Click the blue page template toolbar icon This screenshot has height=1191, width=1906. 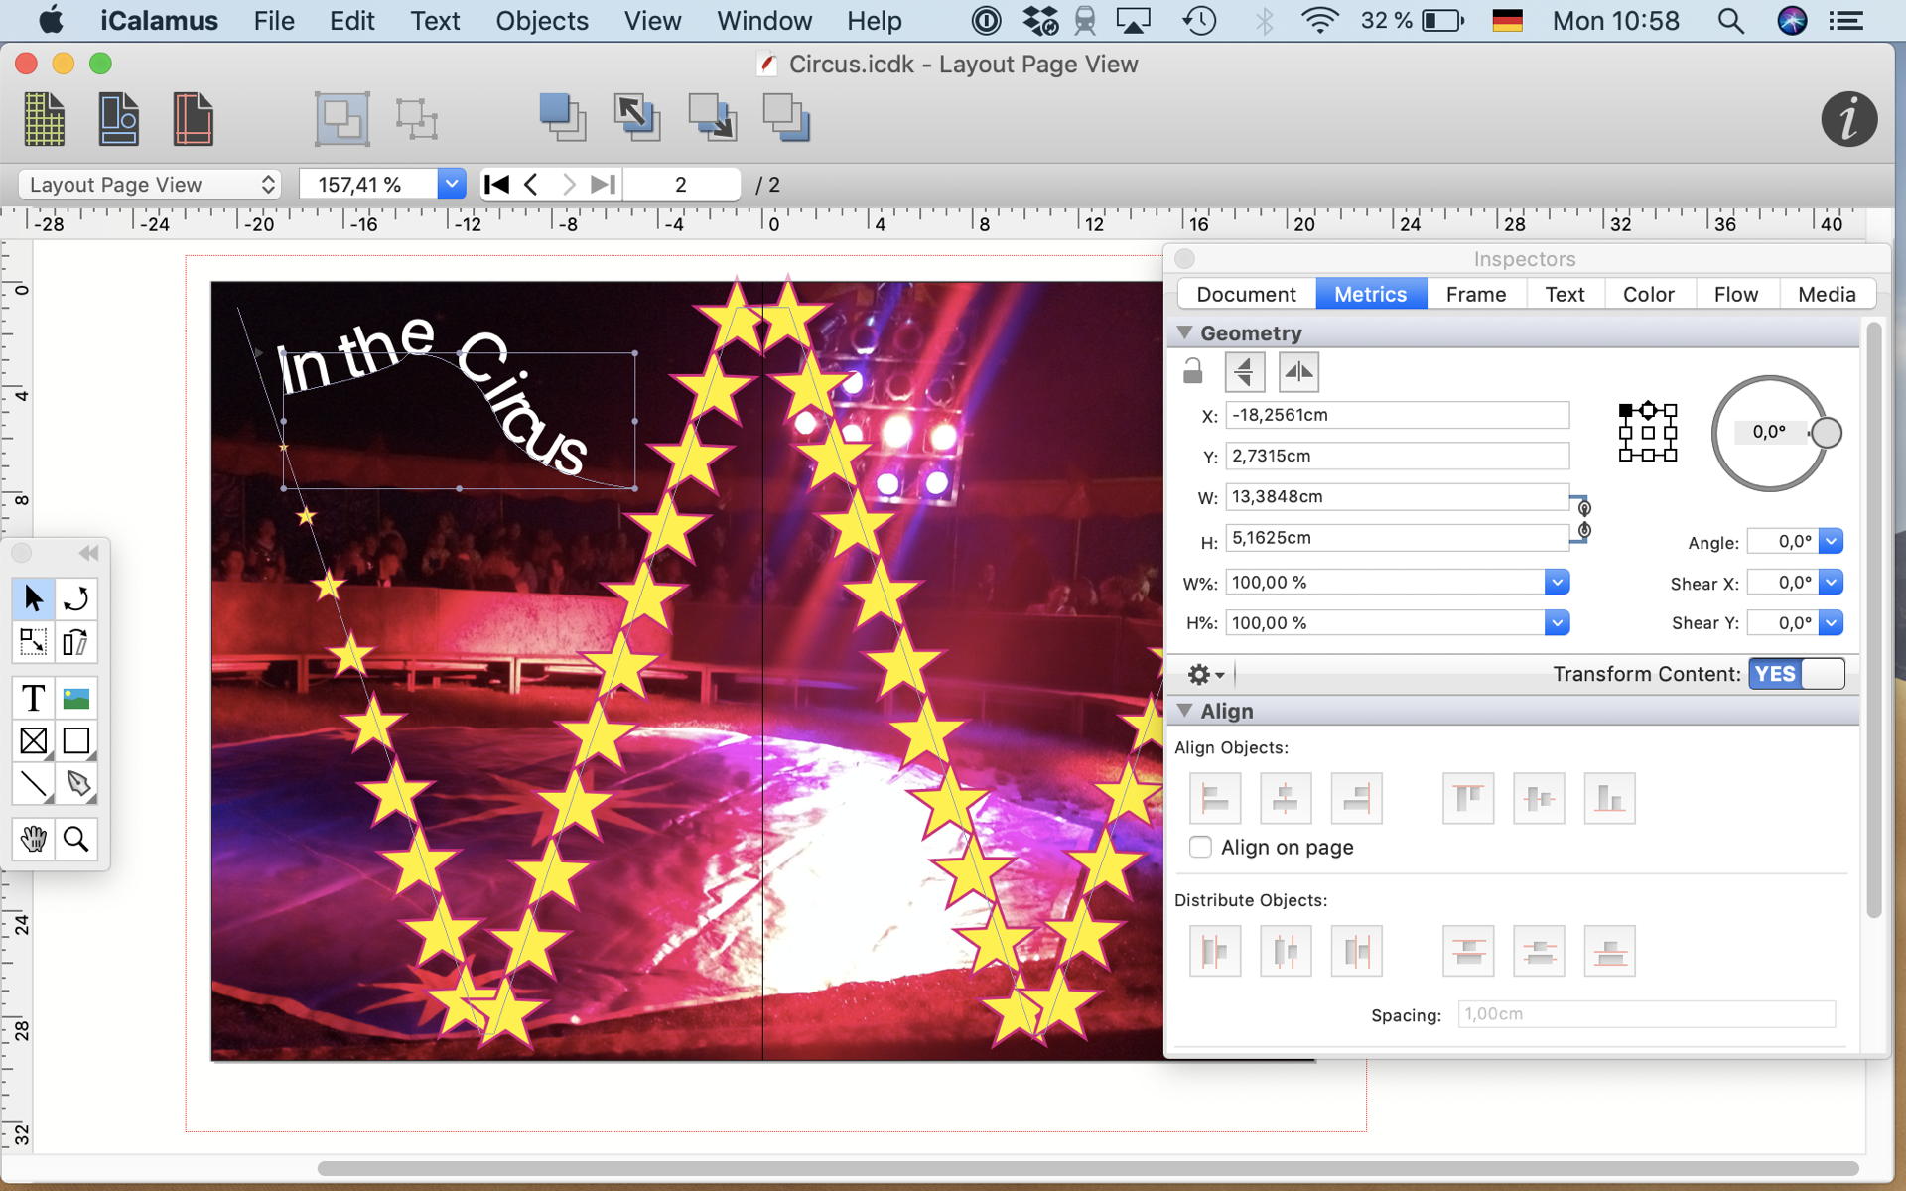pos(118,119)
